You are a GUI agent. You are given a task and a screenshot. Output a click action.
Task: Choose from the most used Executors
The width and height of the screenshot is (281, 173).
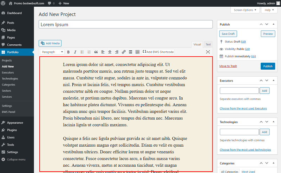point(243,108)
